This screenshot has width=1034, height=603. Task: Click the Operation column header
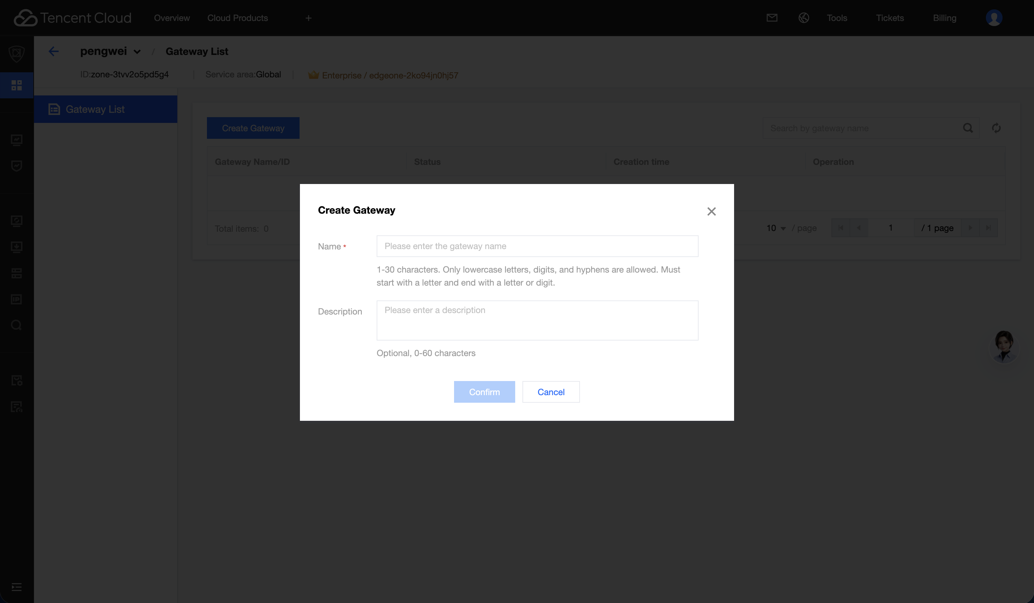(833, 162)
